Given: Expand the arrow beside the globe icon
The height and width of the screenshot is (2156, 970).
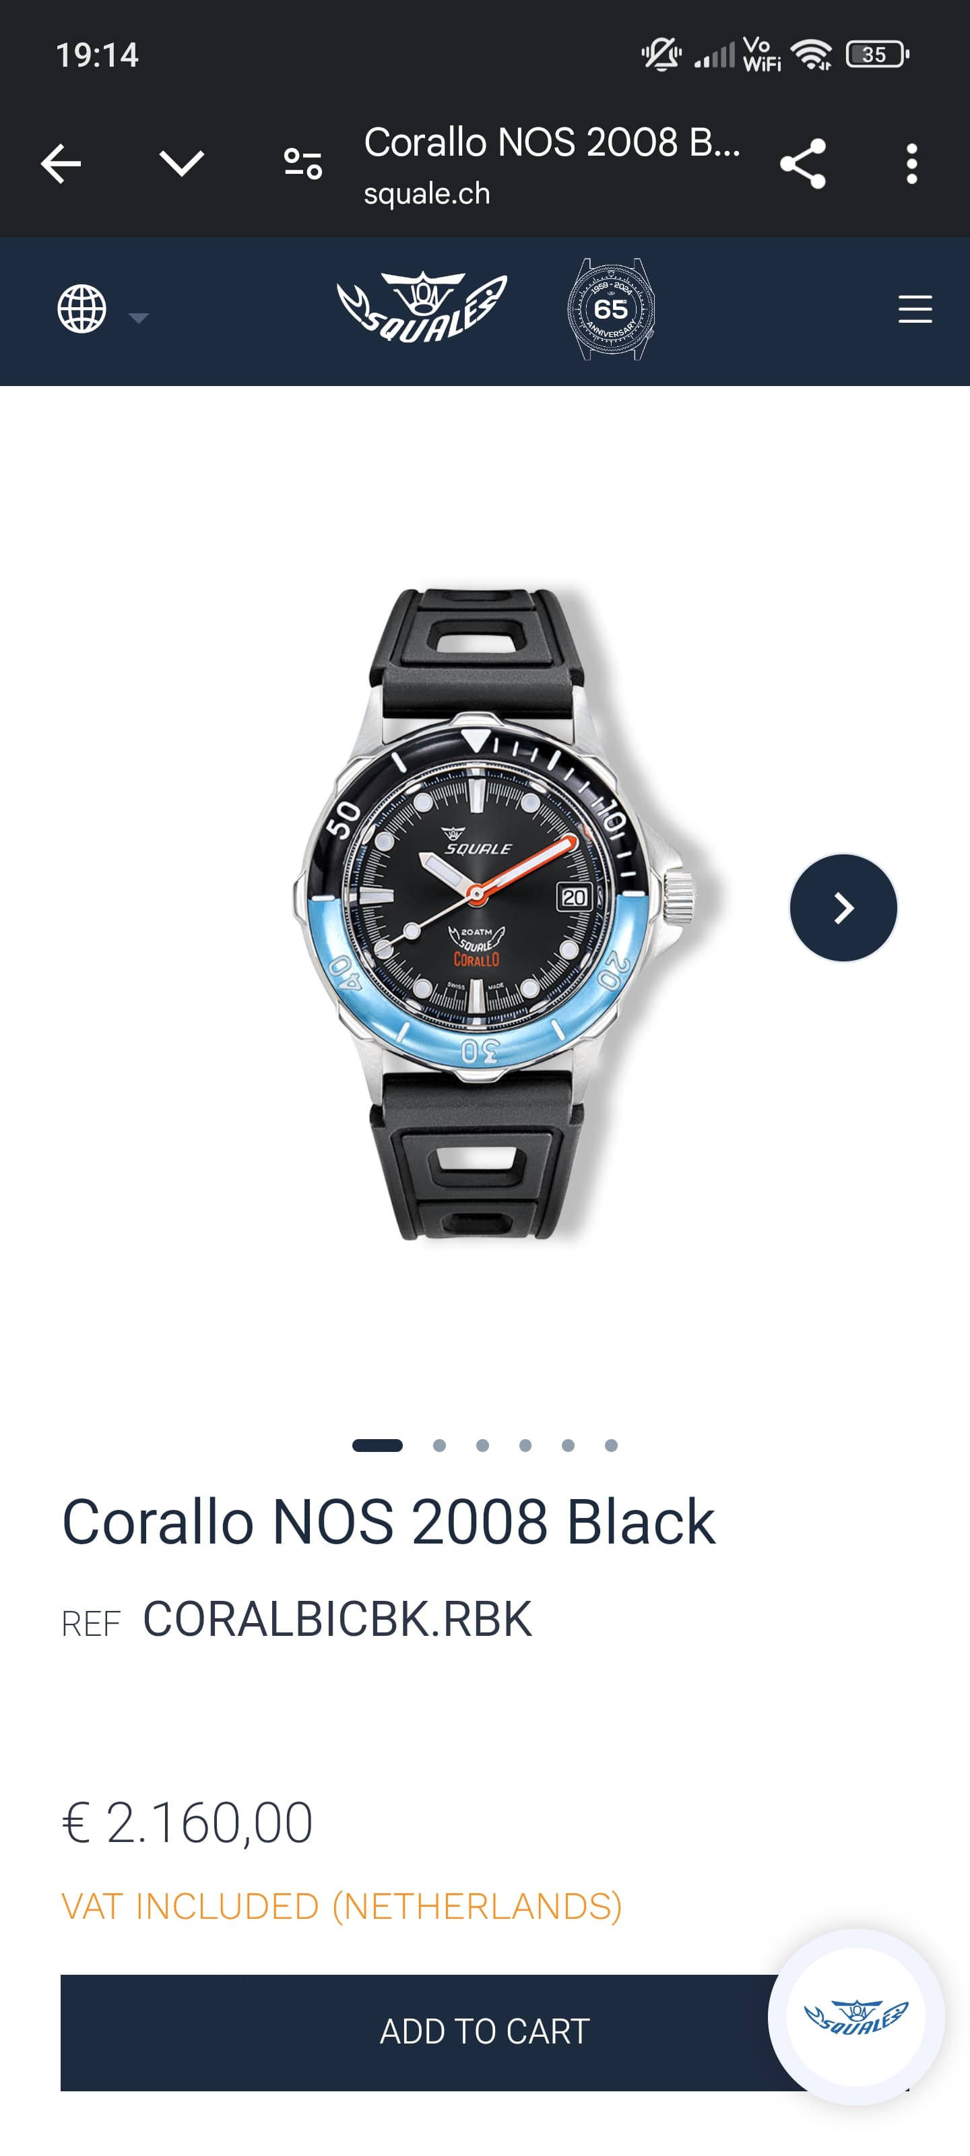Looking at the screenshot, I should (x=138, y=317).
